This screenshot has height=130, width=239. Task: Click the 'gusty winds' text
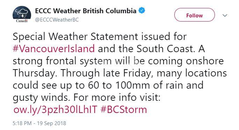pyautogui.click(x=40, y=98)
